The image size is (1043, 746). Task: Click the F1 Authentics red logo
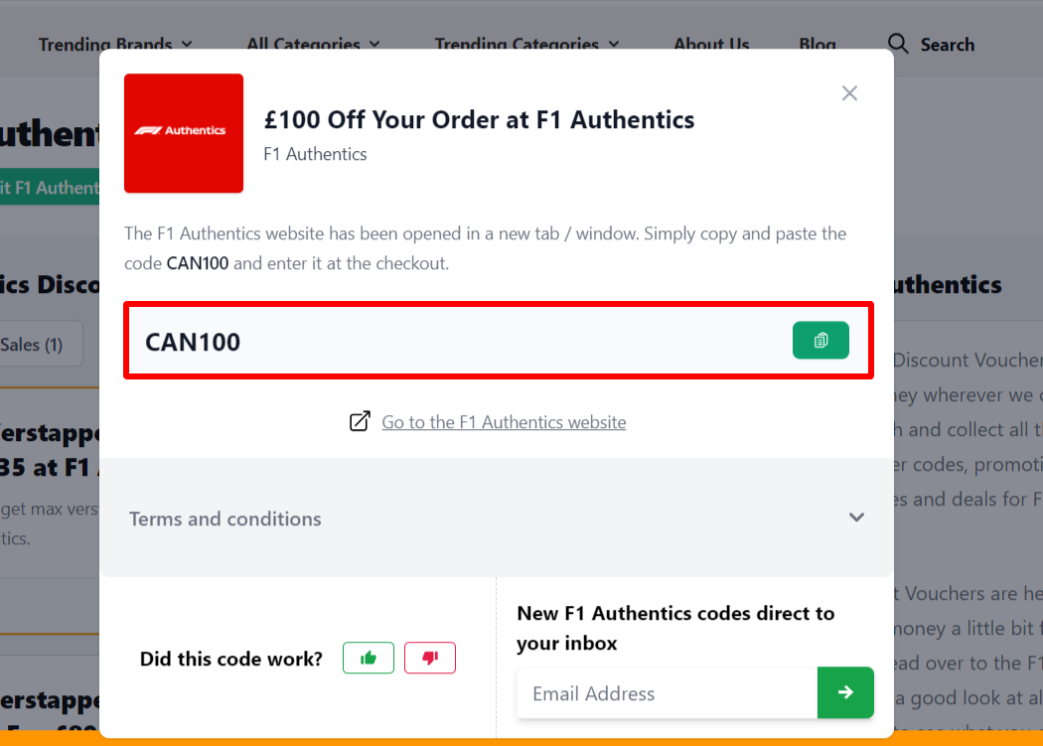(184, 133)
